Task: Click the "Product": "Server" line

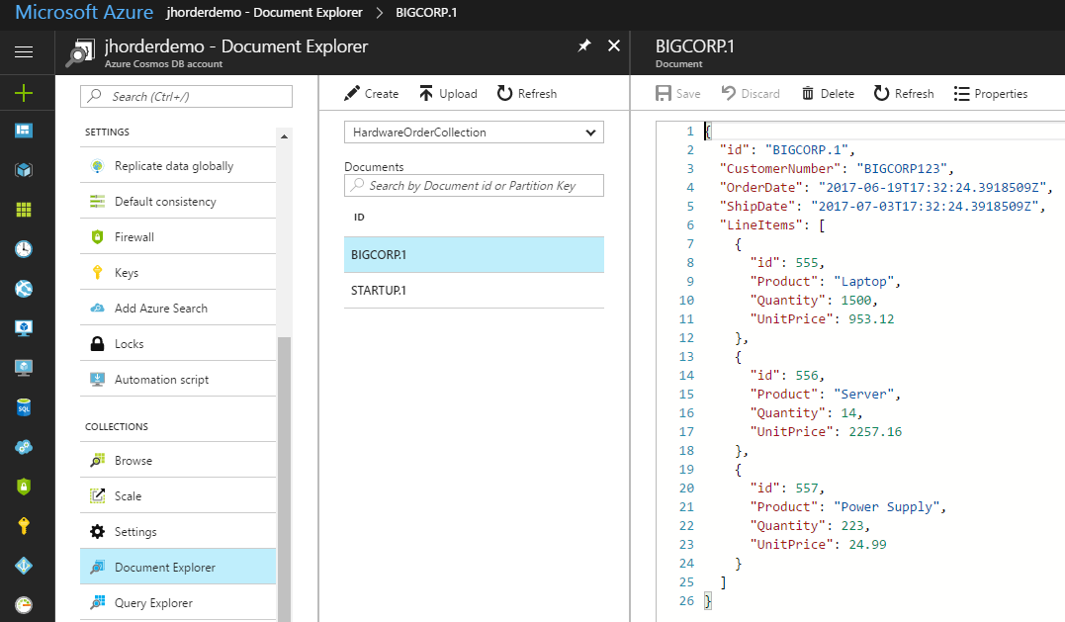Action: click(826, 394)
